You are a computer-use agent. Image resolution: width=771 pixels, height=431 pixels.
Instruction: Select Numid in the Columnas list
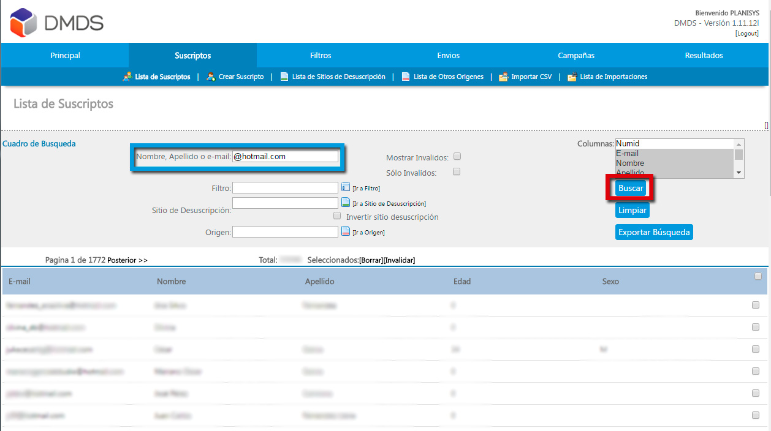click(675, 144)
